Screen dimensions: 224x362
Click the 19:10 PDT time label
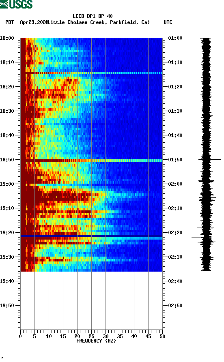[x=7, y=208]
